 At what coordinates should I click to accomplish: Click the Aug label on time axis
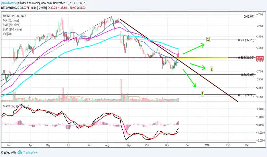(107, 145)
